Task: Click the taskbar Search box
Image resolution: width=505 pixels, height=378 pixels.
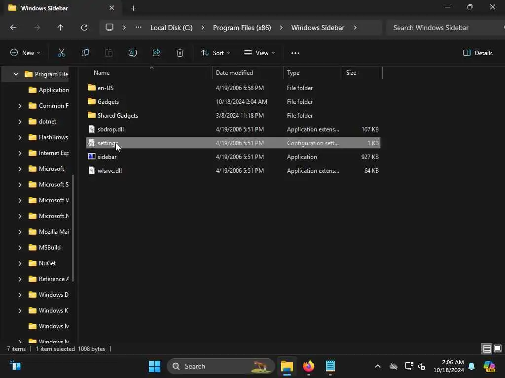Action: click(x=221, y=366)
